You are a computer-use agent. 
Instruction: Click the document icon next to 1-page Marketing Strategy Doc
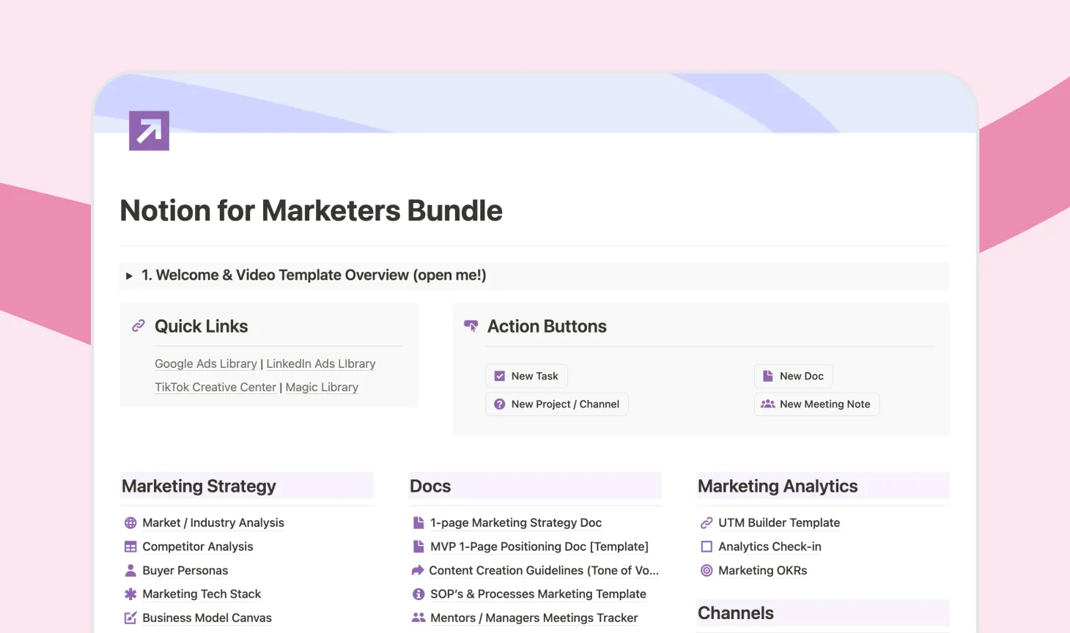tap(418, 522)
